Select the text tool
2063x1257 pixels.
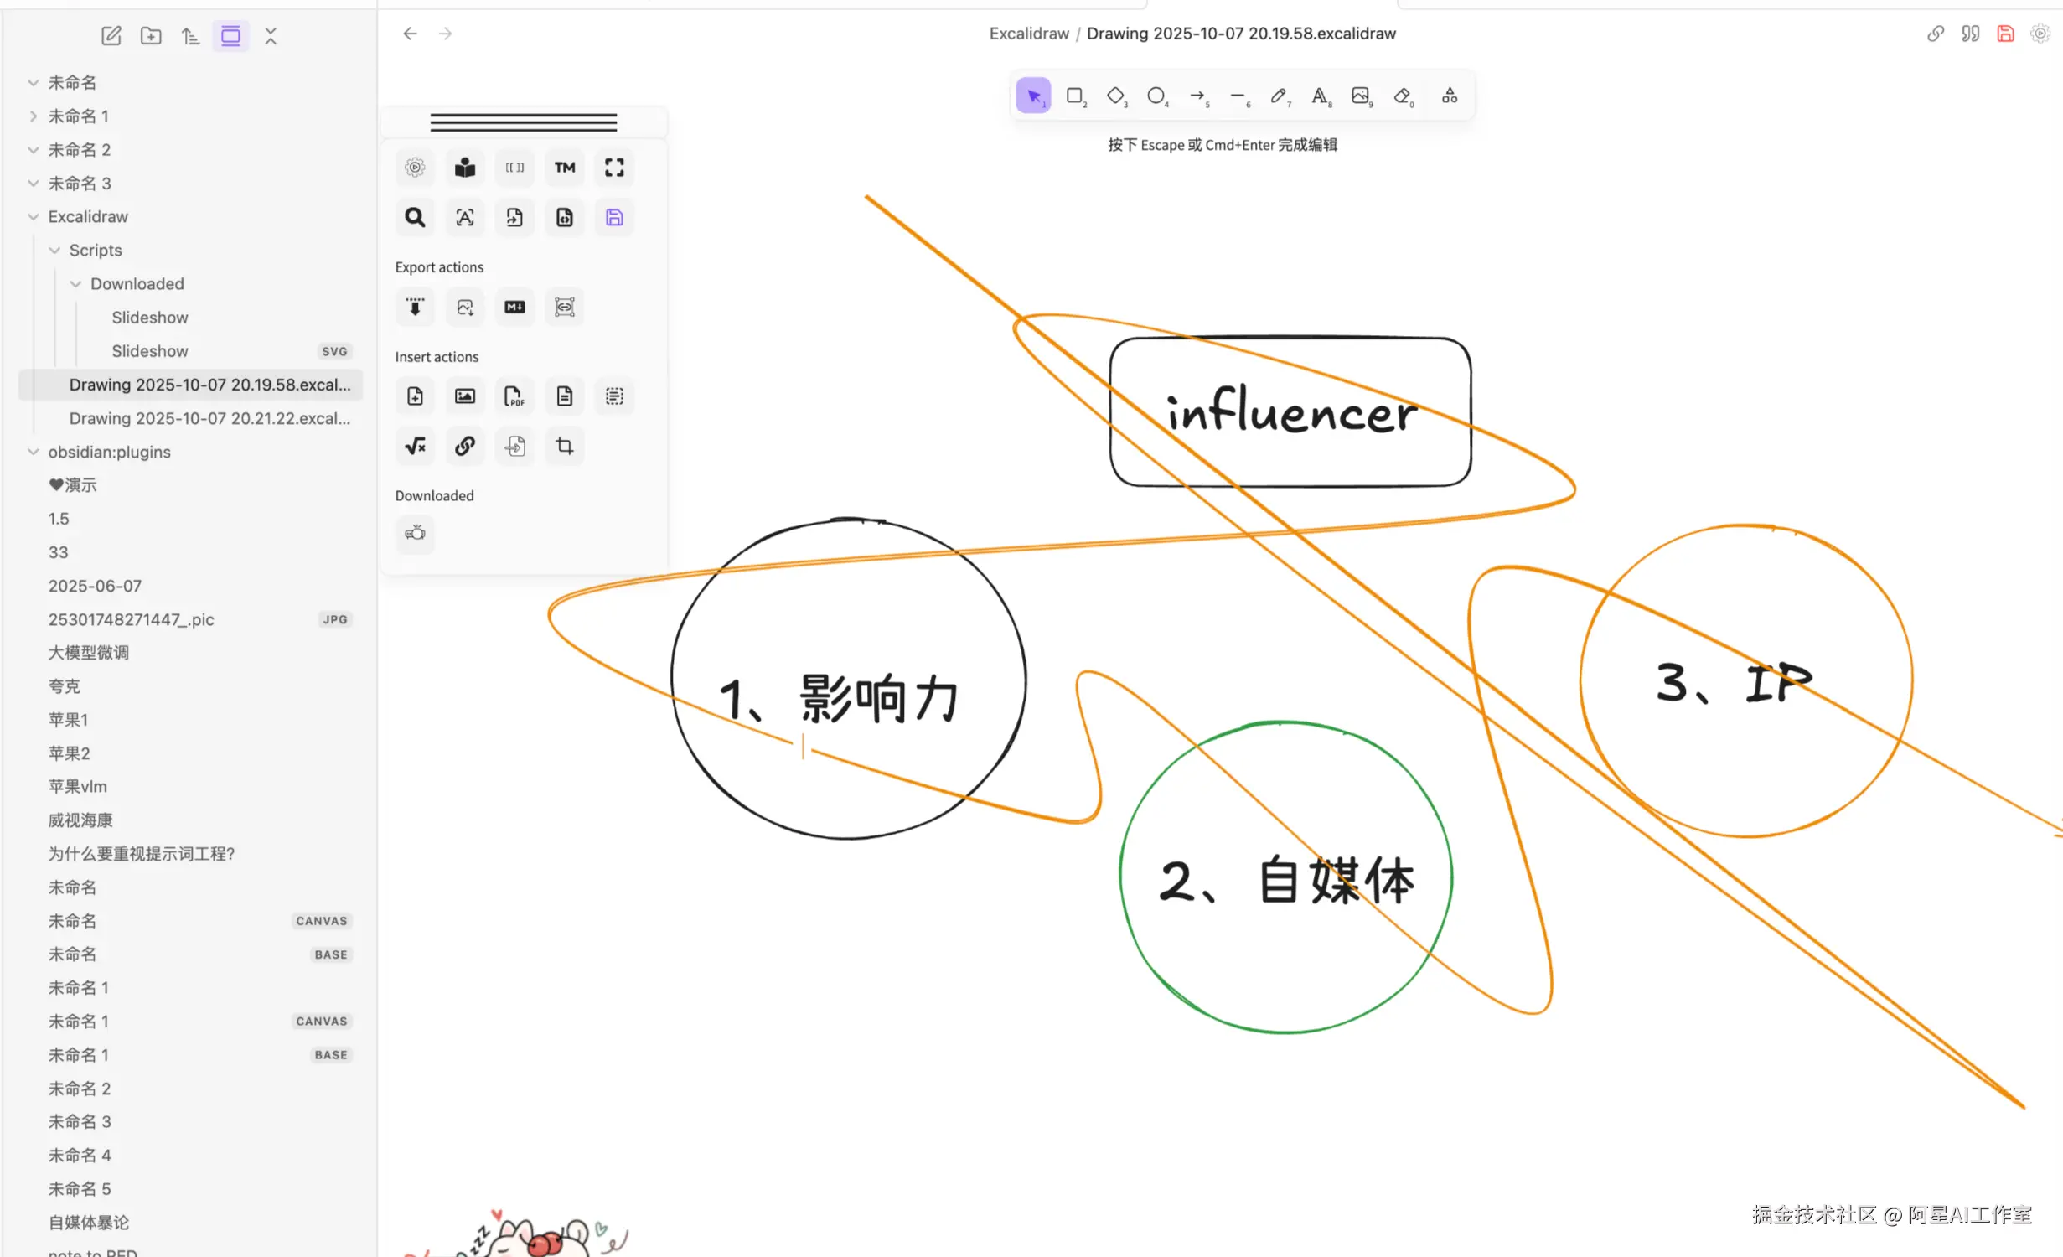(1319, 96)
